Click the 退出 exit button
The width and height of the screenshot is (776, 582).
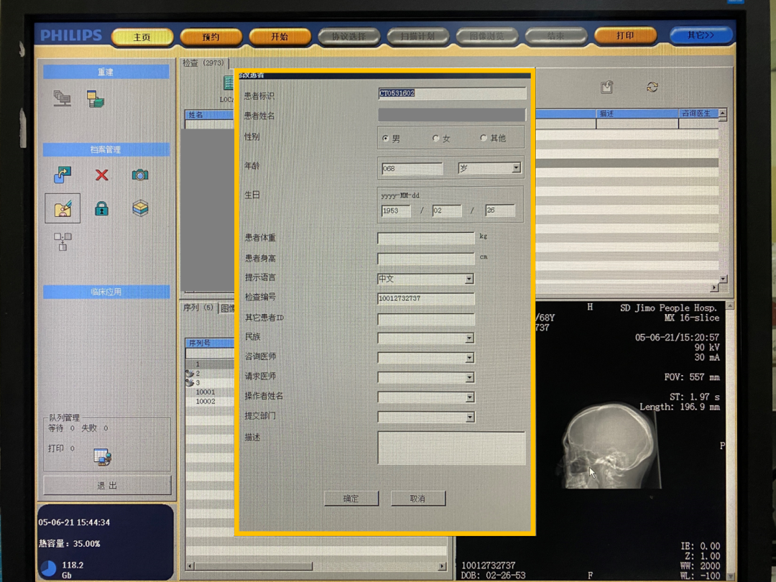coord(107,486)
